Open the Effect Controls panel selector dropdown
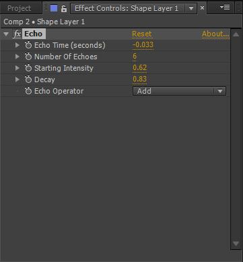Viewport: 243px width, 262px height. pyautogui.click(x=191, y=9)
